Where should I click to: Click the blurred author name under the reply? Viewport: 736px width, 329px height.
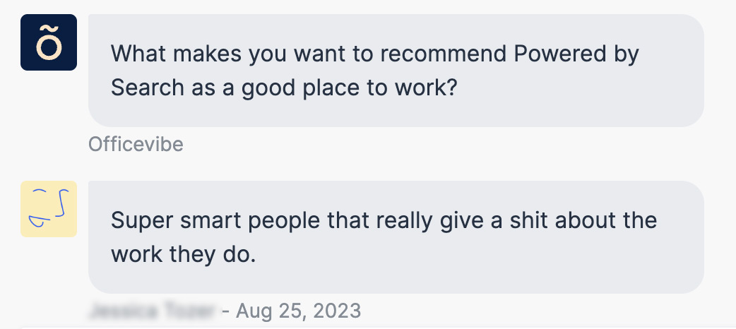(153, 311)
